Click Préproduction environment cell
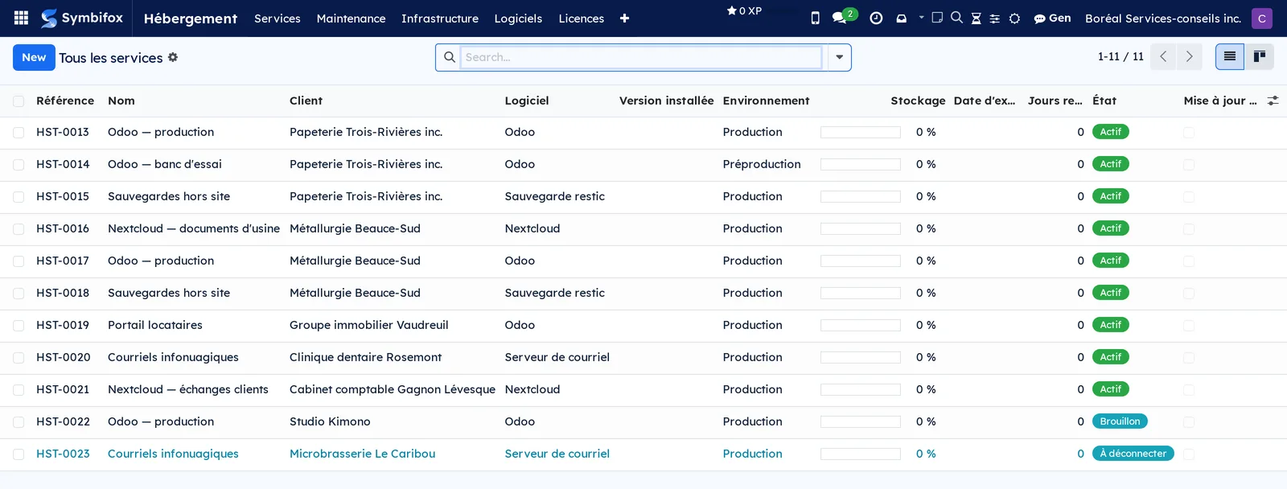 coord(762,164)
